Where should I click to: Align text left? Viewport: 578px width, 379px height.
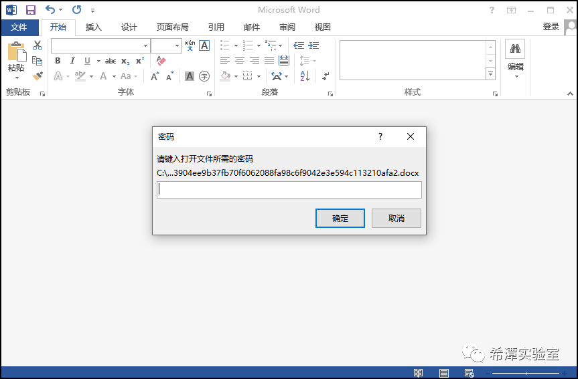[225, 61]
